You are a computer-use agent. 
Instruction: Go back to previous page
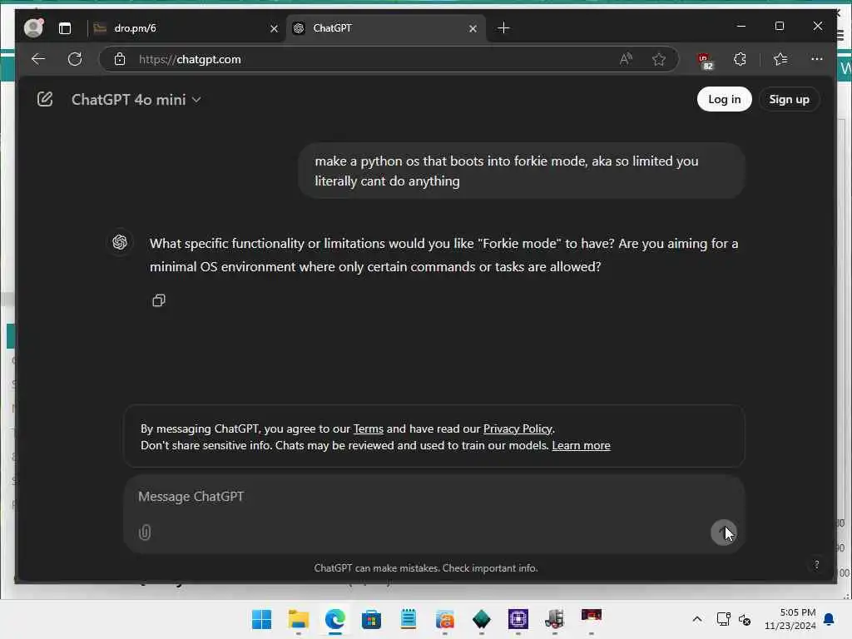38,59
